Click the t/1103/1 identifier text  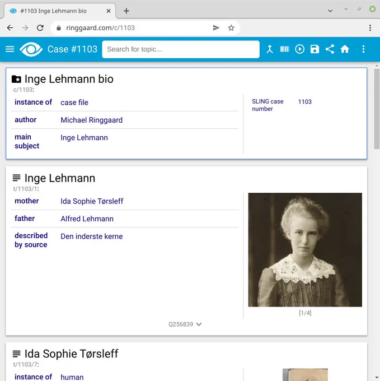pos(26,189)
